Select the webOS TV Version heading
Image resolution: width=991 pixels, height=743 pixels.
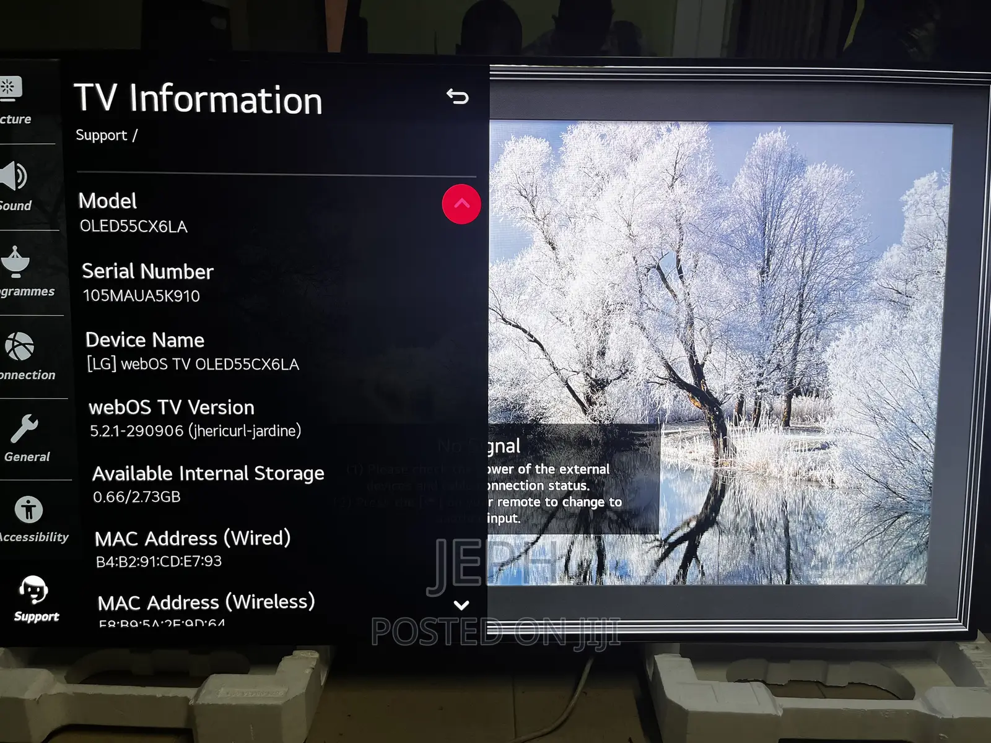[172, 407]
